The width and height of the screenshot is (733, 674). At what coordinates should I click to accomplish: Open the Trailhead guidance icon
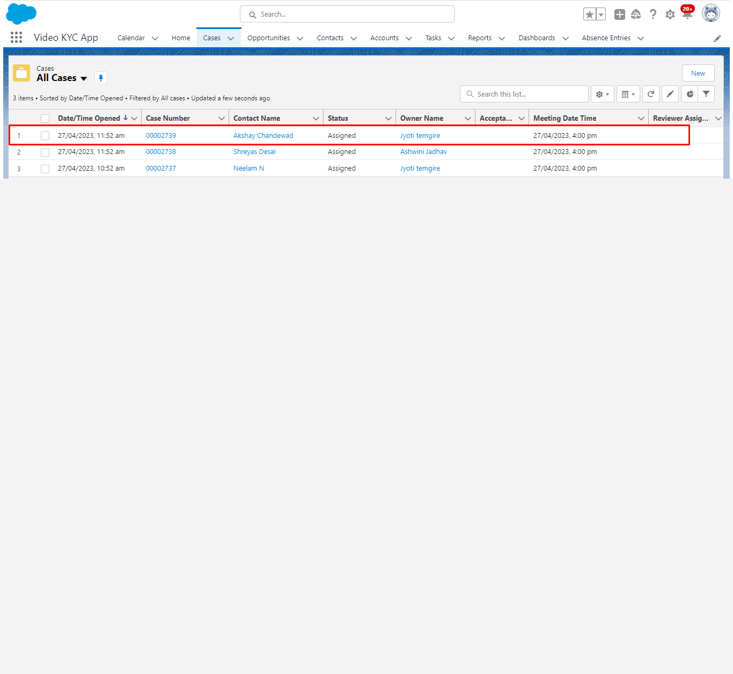point(636,14)
